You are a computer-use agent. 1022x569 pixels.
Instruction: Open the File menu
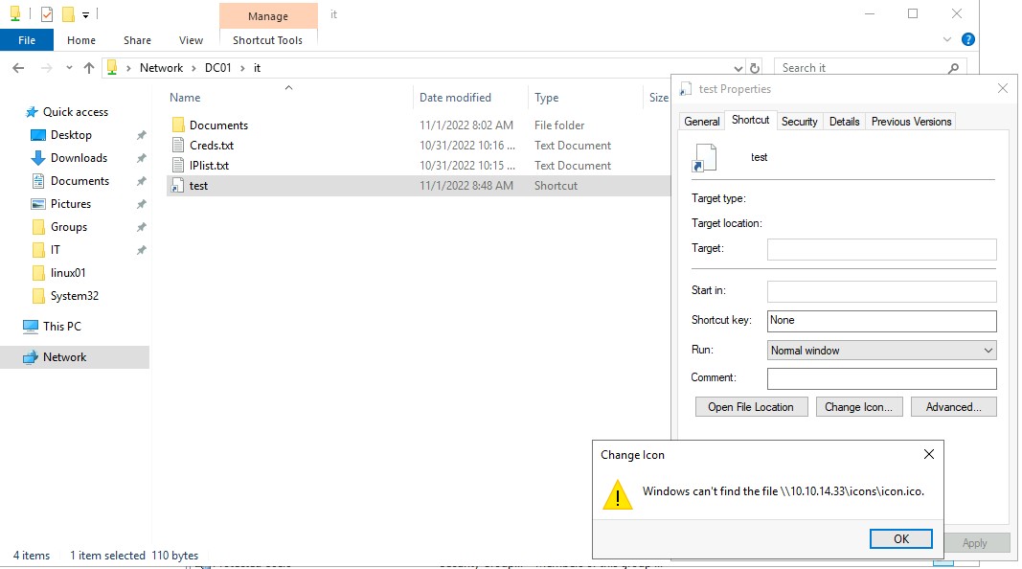click(x=27, y=40)
